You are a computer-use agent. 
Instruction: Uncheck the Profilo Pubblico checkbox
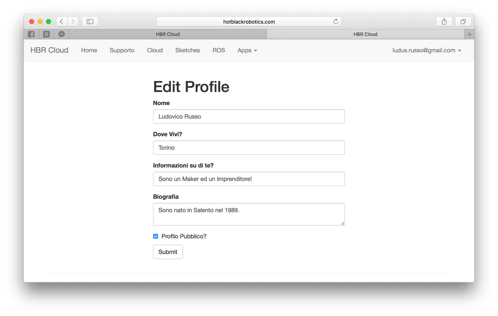156,236
